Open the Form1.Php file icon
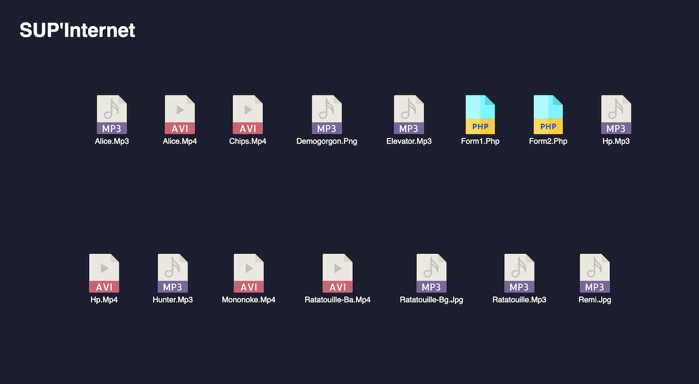The width and height of the screenshot is (699, 384). [481, 115]
